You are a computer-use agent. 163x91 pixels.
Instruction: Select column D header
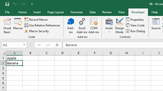(62, 53)
